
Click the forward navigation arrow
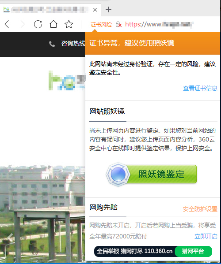tap(23, 24)
